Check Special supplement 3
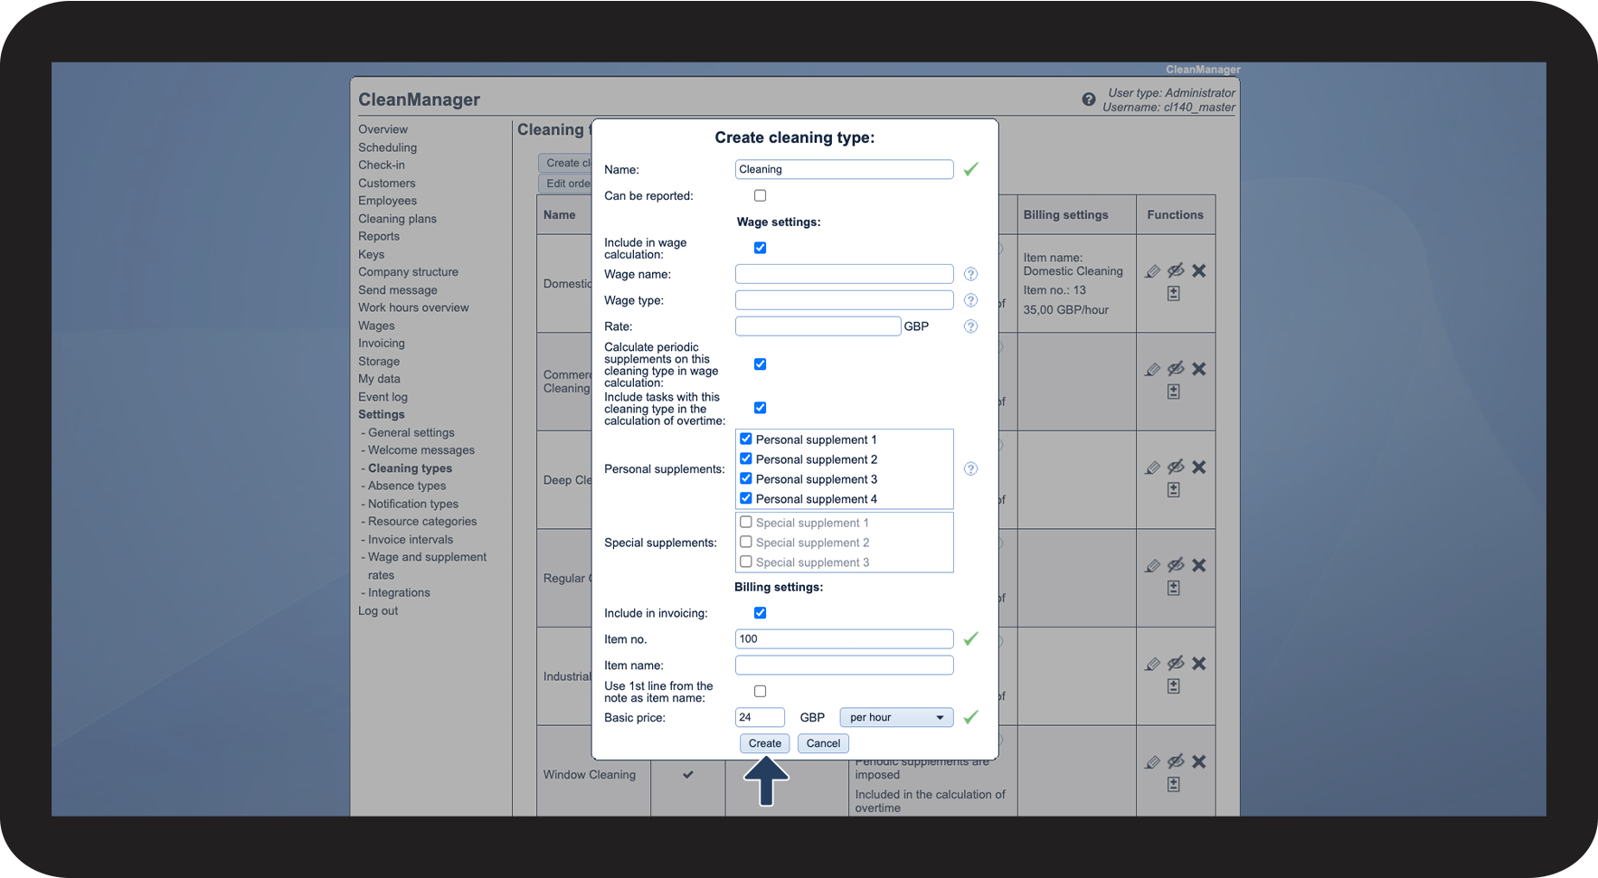The height and width of the screenshot is (878, 1598). click(746, 562)
